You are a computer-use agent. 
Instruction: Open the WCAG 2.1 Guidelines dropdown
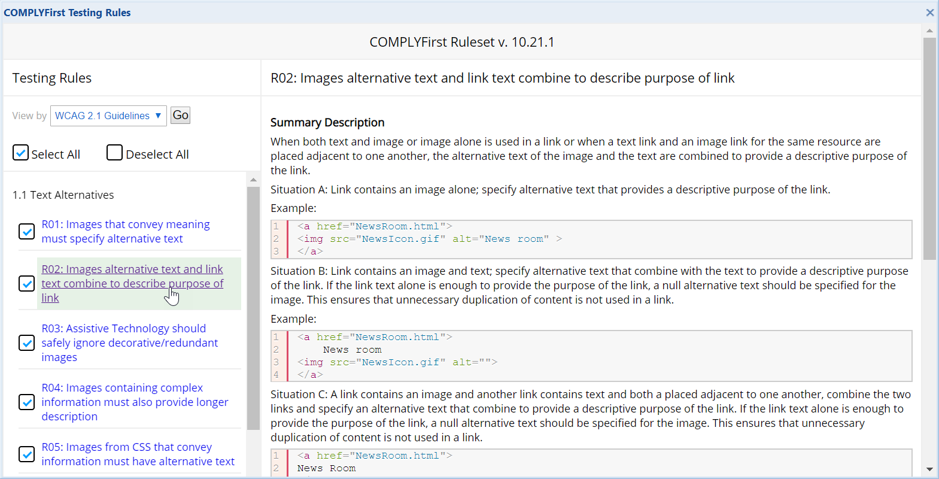[x=108, y=116]
